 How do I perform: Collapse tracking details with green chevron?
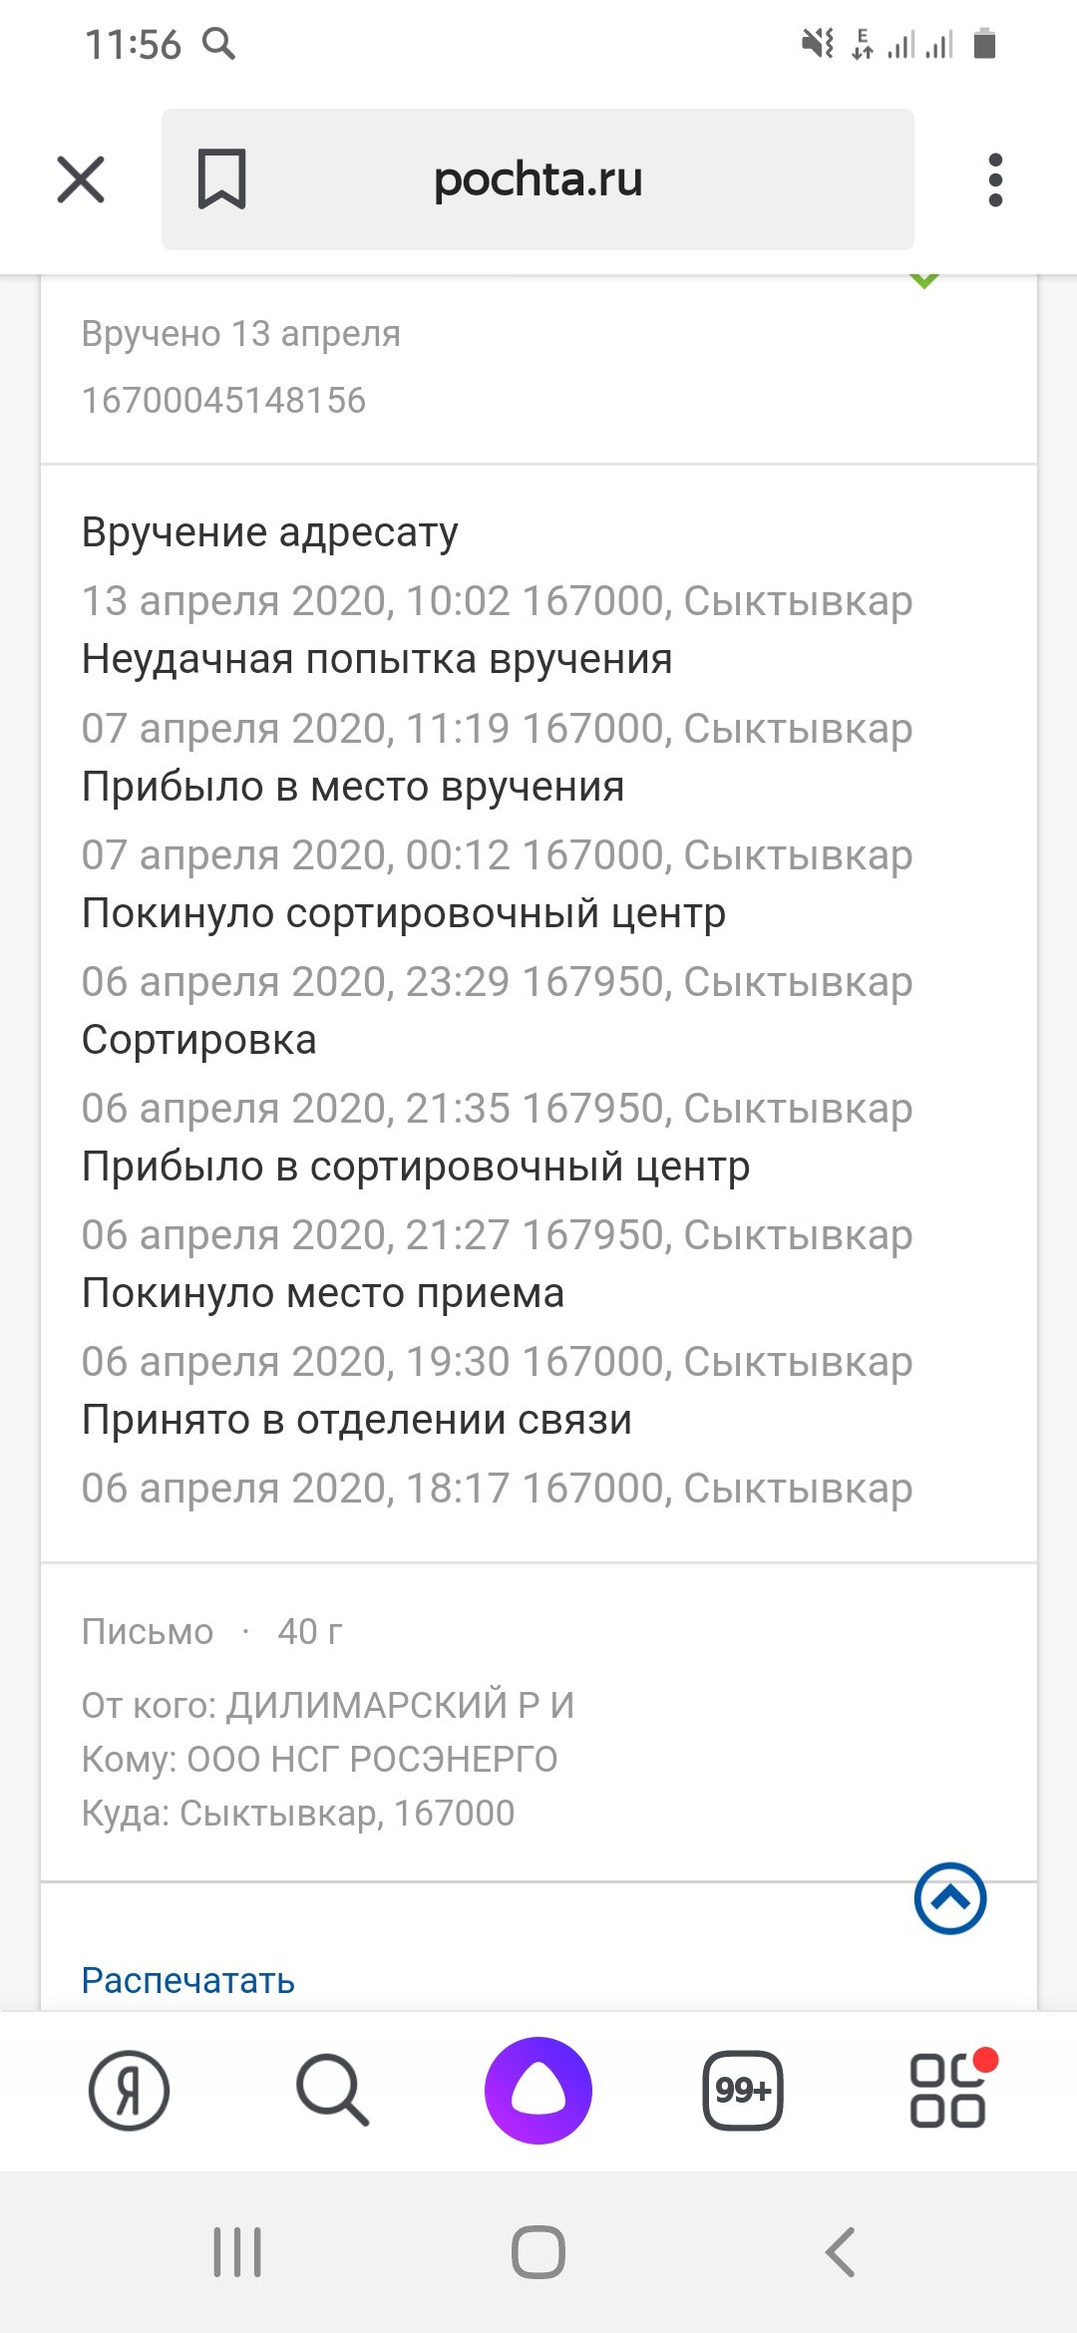(924, 282)
